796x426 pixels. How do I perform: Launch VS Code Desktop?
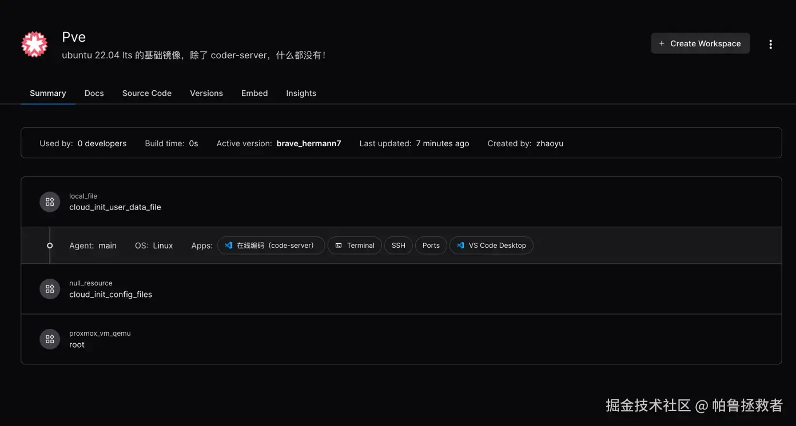point(491,246)
